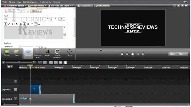Click the rewind step back button
Screen dimensions: 191x107
[x=127, y=54]
